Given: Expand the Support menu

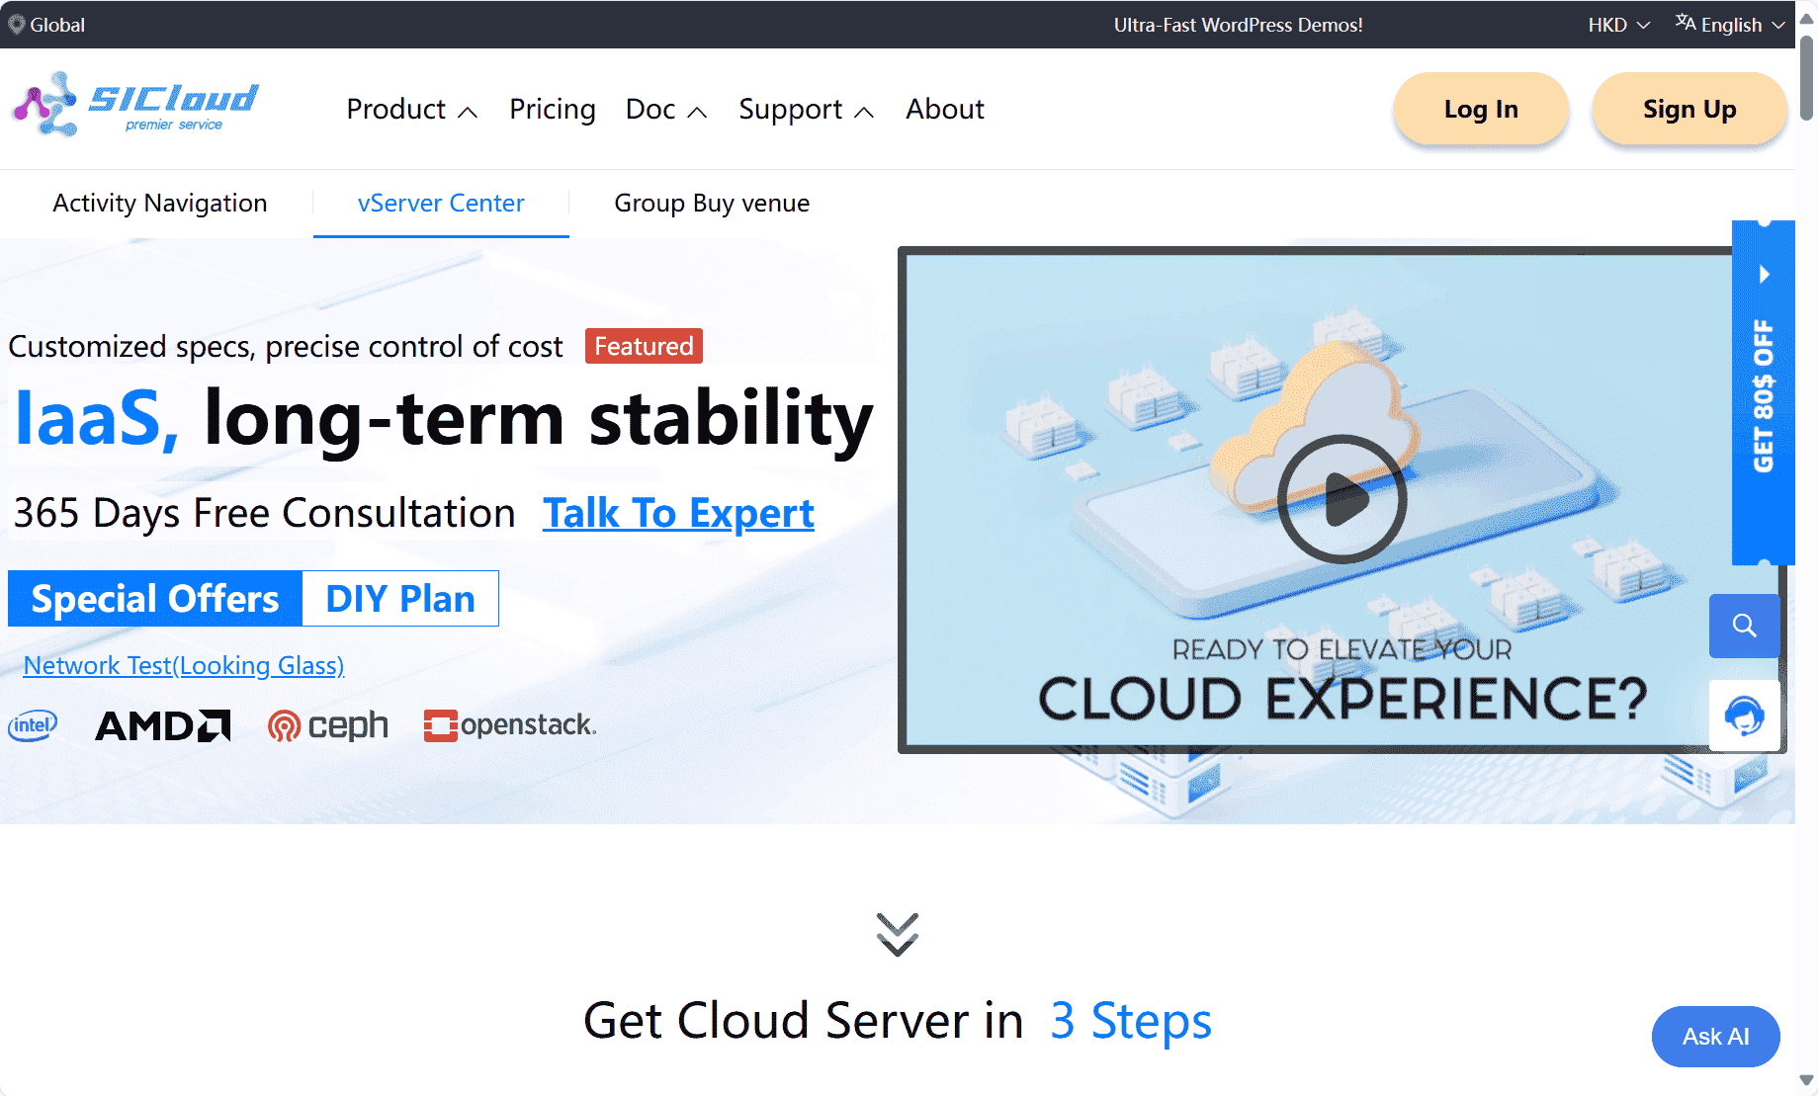Looking at the screenshot, I should coord(806,109).
